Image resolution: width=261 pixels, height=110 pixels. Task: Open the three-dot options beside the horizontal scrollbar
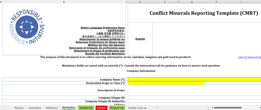208,108
